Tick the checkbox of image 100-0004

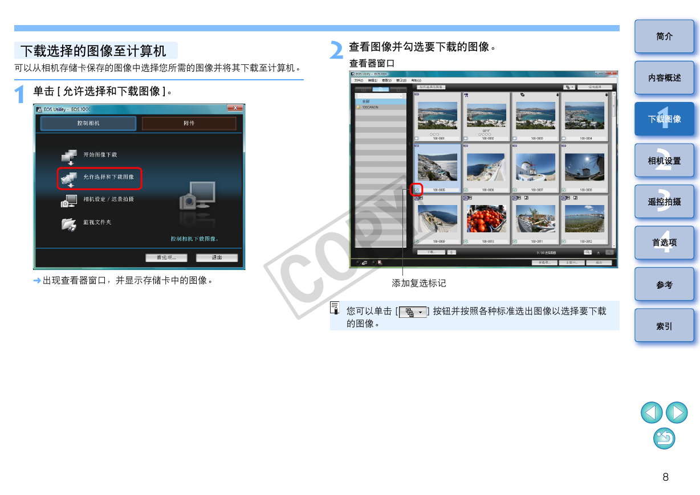pyautogui.click(x=563, y=138)
